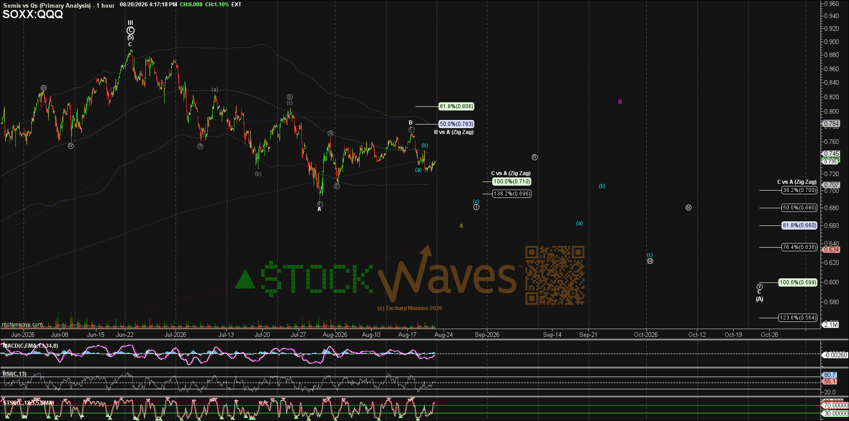Click the Sep-21 date on the time axis
This screenshot has height=421, width=849.
pos(588,335)
